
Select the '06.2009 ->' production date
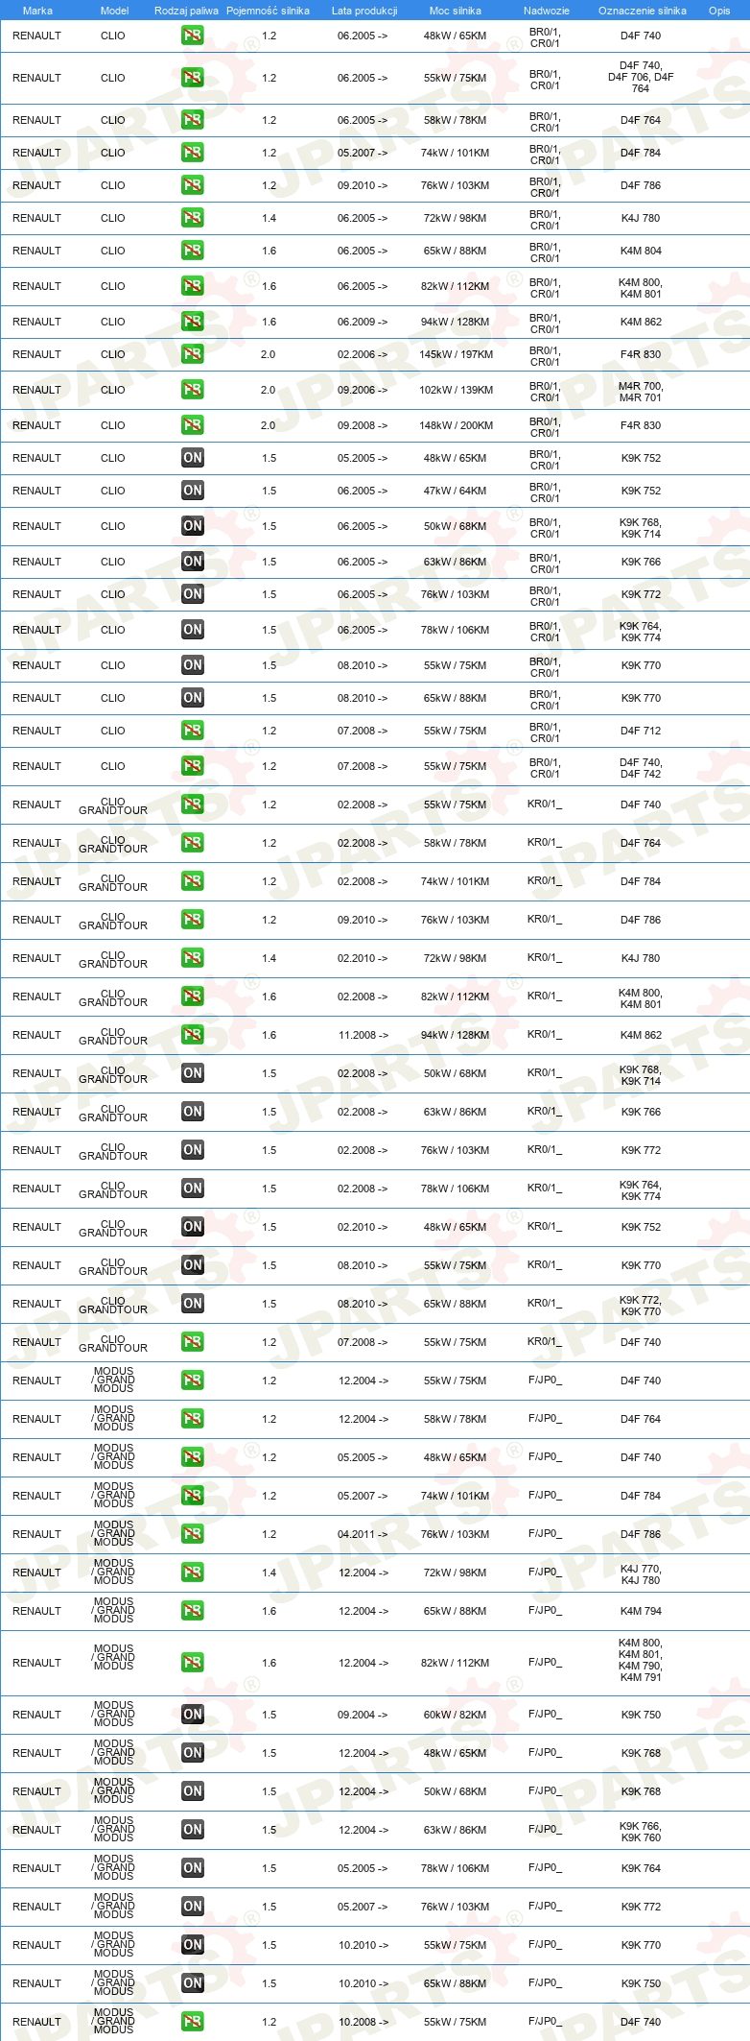(363, 322)
